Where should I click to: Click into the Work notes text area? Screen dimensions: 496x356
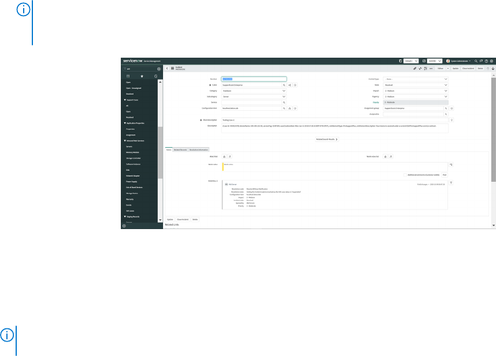[x=335, y=167]
